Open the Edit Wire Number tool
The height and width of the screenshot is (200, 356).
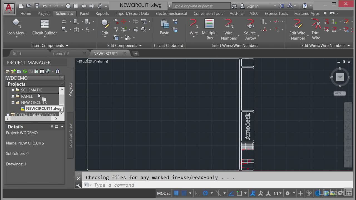click(x=298, y=29)
